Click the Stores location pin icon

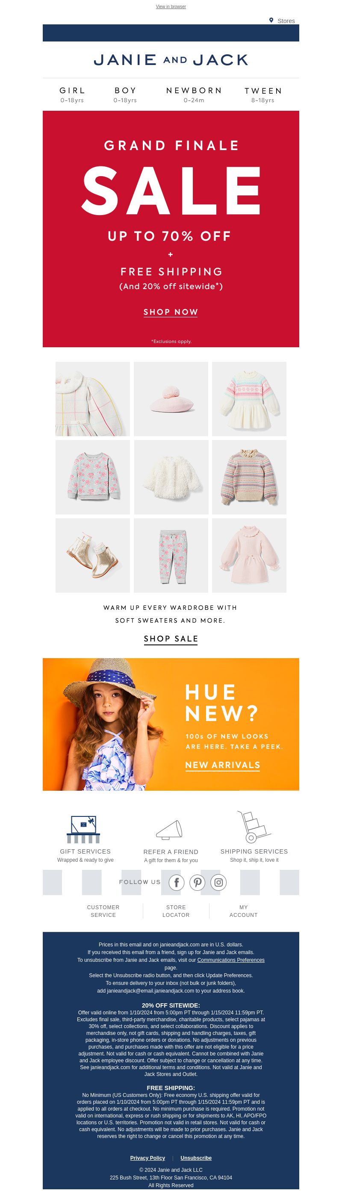pyautogui.click(x=271, y=21)
